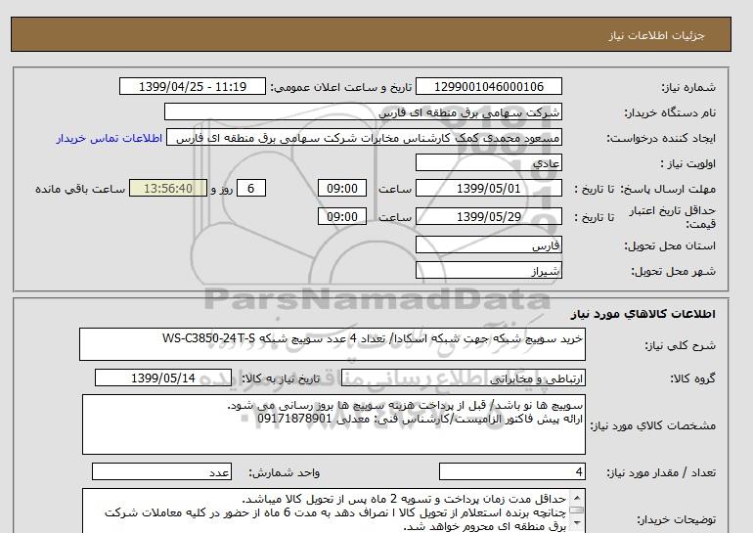Click label تاریخ و ساعت اعلان عمومی

click(341, 87)
